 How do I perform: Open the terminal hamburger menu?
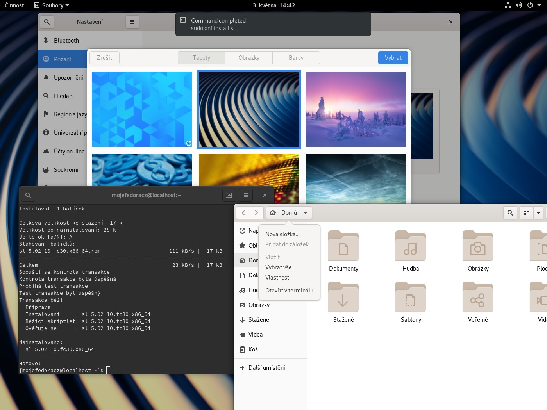click(x=246, y=195)
